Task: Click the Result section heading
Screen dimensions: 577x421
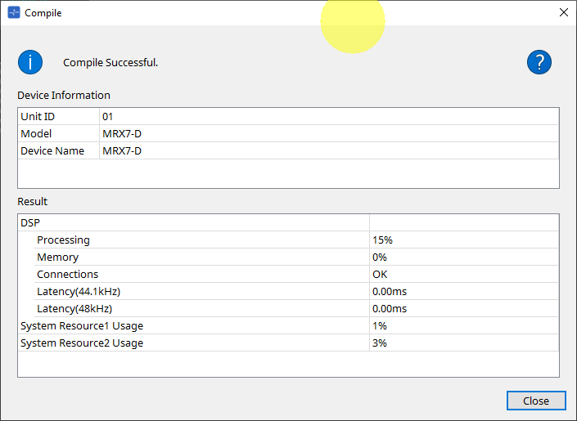Action: (x=33, y=201)
